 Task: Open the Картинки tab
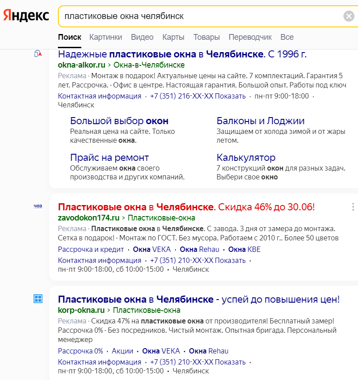106,37
